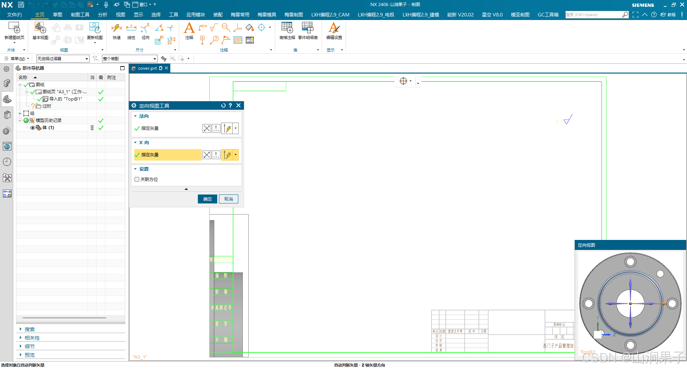Open the Assembly Navigator sidebar tab
Screen dimensions: 687x369
(x=7, y=83)
